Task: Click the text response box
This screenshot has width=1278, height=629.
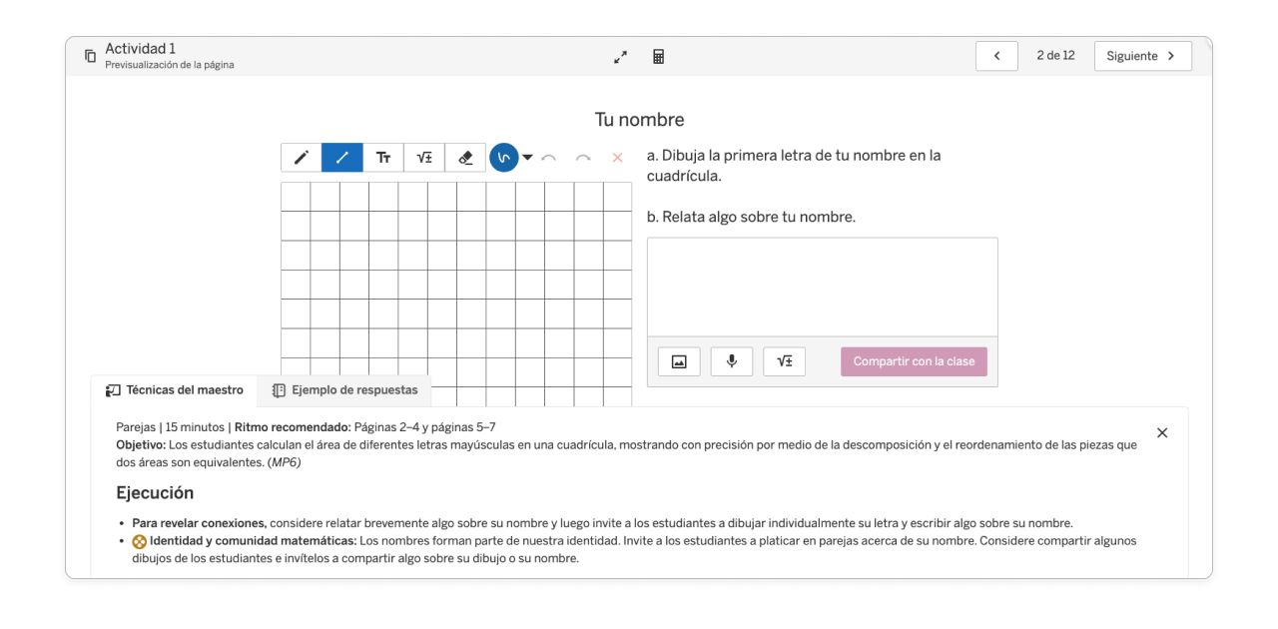Action: (822, 287)
